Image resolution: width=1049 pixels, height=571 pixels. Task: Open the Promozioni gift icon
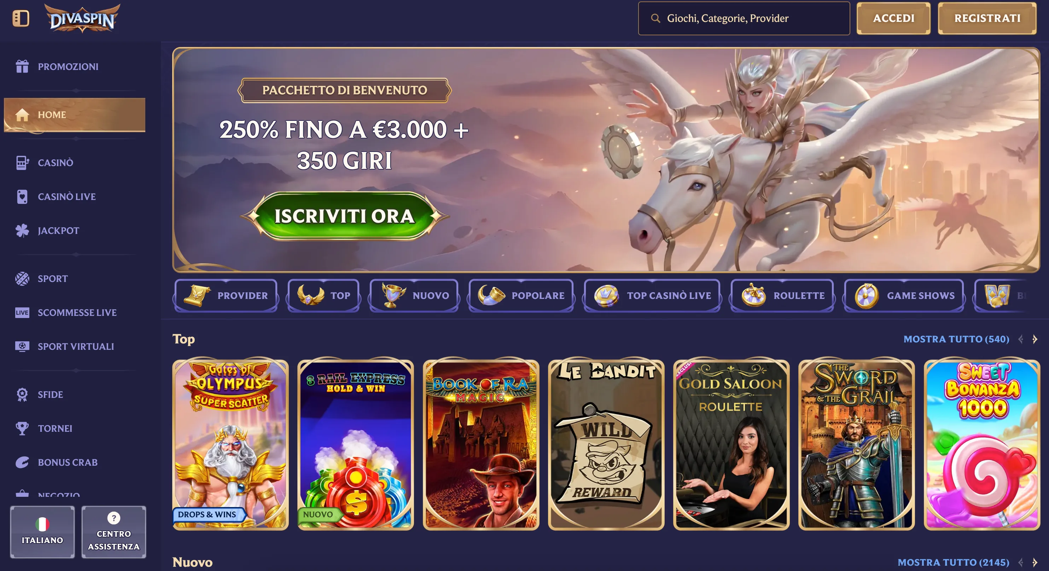point(22,66)
